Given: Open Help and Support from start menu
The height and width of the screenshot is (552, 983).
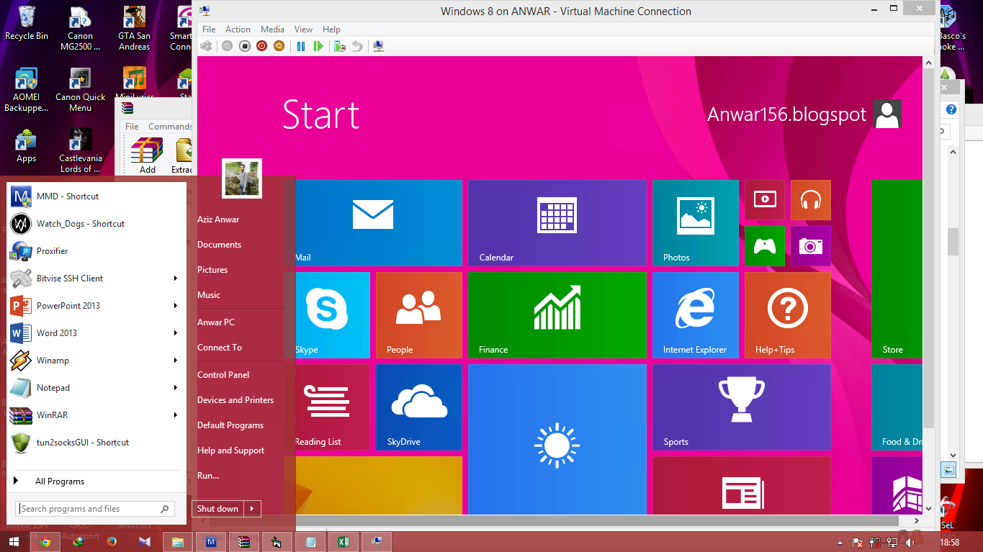Looking at the screenshot, I should point(230,451).
